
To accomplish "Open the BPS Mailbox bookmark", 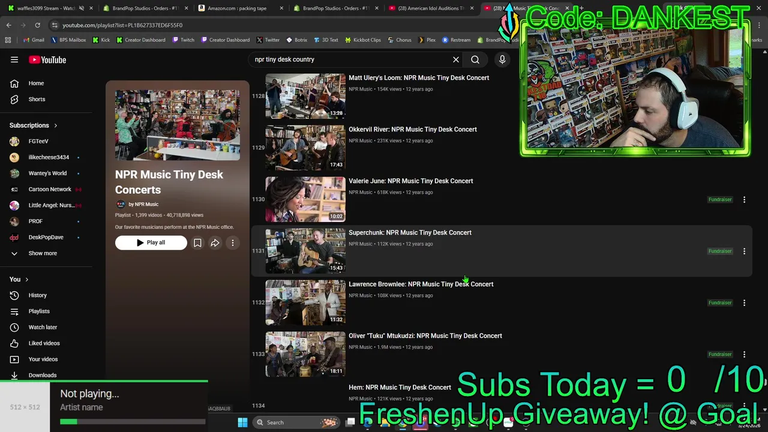I will [x=68, y=40].
